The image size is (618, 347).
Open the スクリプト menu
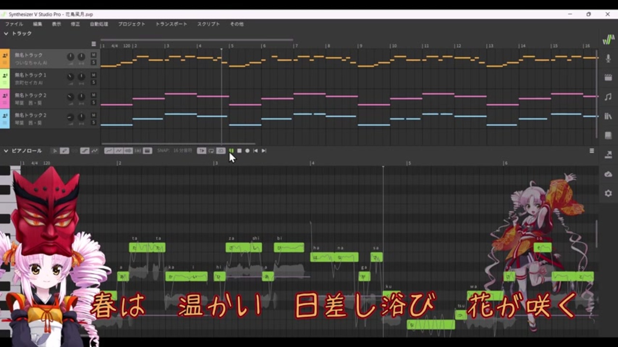[209, 24]
